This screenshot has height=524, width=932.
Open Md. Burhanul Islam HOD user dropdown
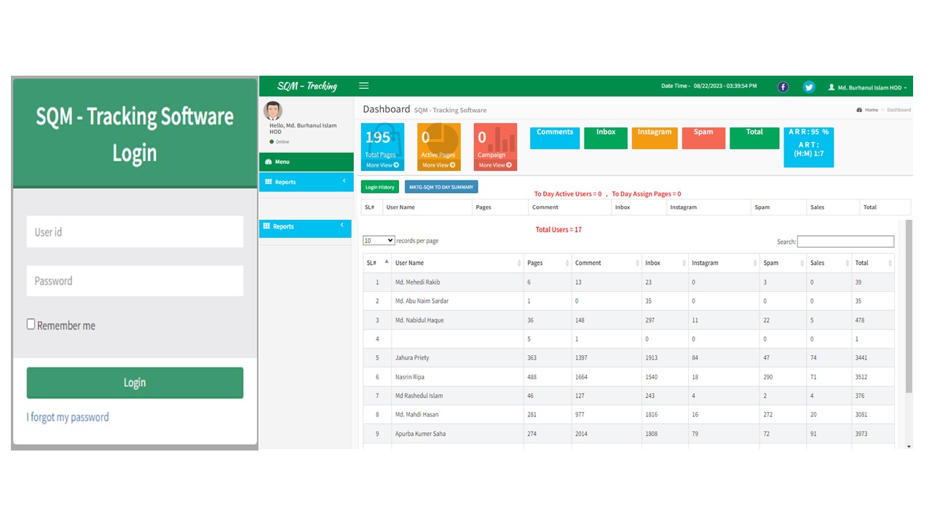[x=867, y=87]
